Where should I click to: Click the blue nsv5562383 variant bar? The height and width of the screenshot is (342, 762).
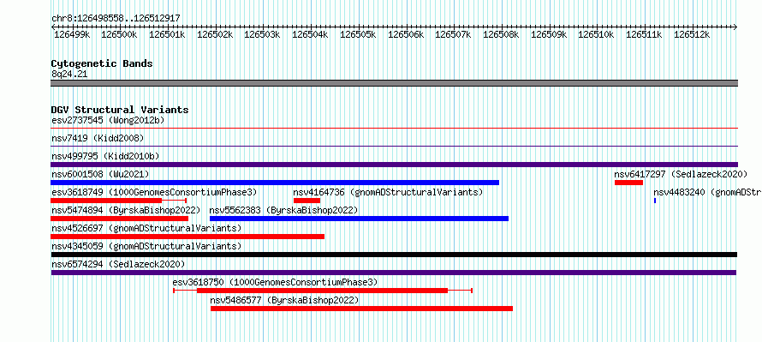(x=359, y=219)
